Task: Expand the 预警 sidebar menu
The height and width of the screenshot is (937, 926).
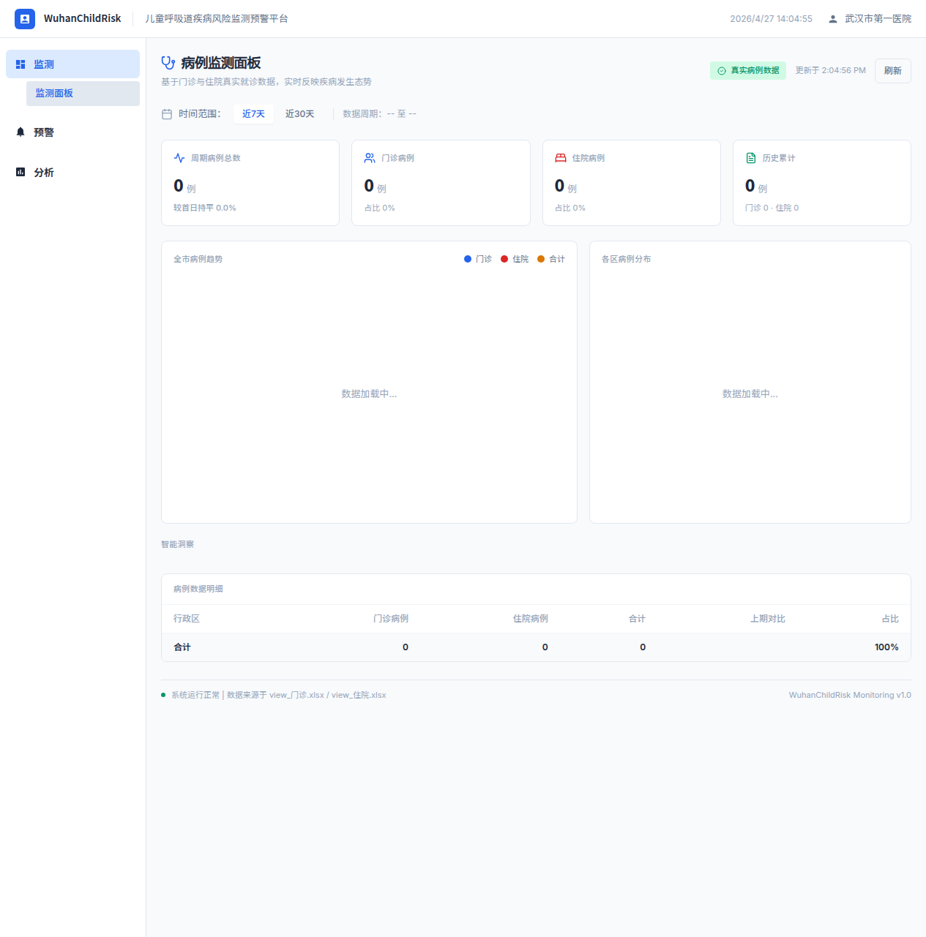Action: click(x=72, y=132)
